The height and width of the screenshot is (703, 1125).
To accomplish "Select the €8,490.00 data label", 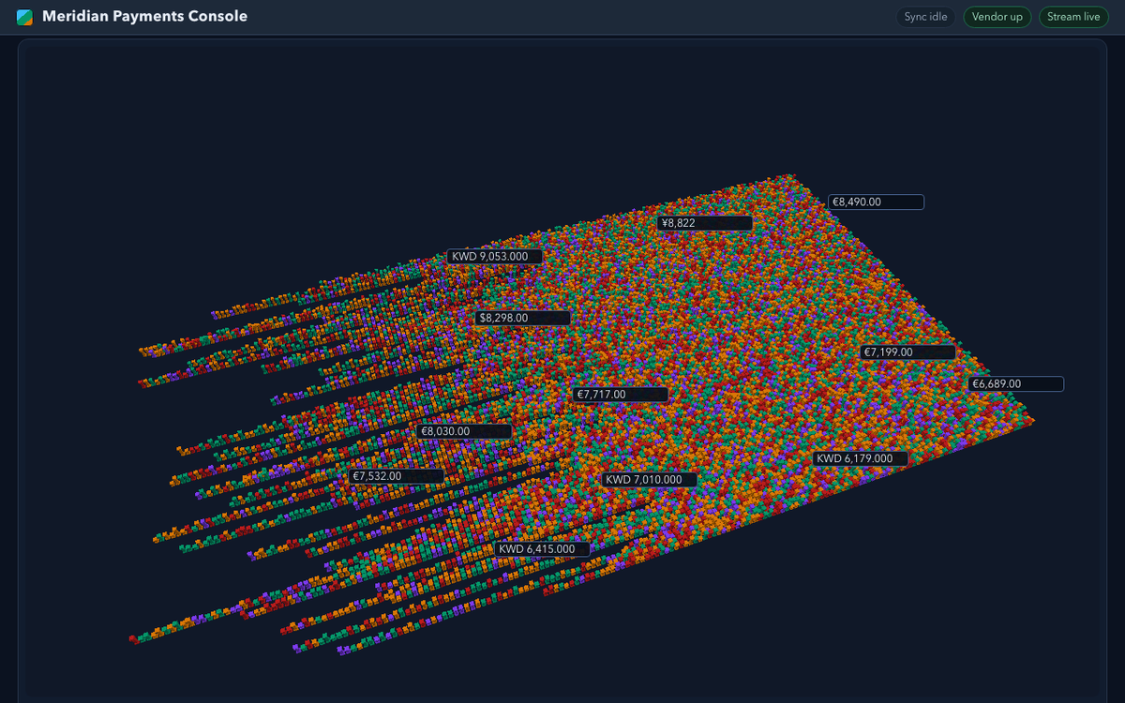I will [x=877, y=202].
